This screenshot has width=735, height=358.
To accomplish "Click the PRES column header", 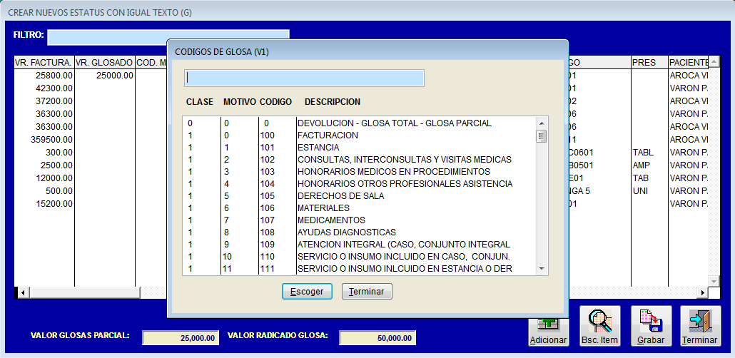I will (x=649, y=62).
